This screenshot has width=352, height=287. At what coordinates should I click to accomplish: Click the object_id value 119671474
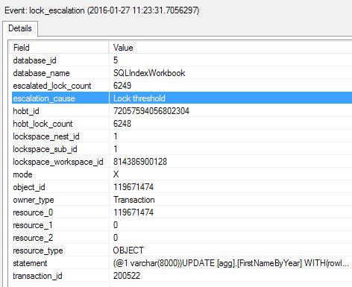[133, 187]
